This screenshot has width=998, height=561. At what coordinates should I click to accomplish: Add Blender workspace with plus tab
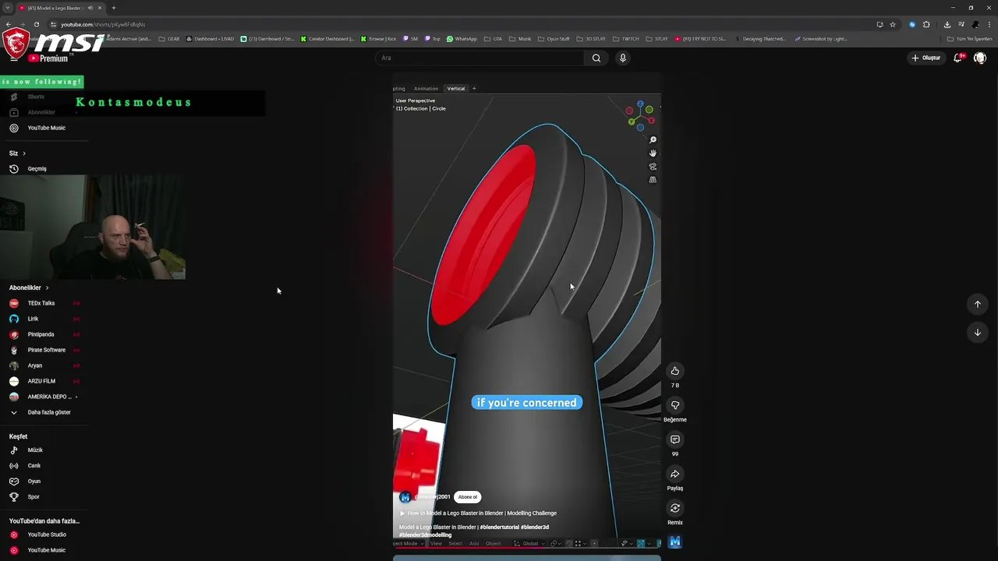tap(474, 88)
